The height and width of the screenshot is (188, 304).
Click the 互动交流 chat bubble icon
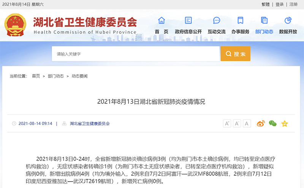[x=217, y=20]
